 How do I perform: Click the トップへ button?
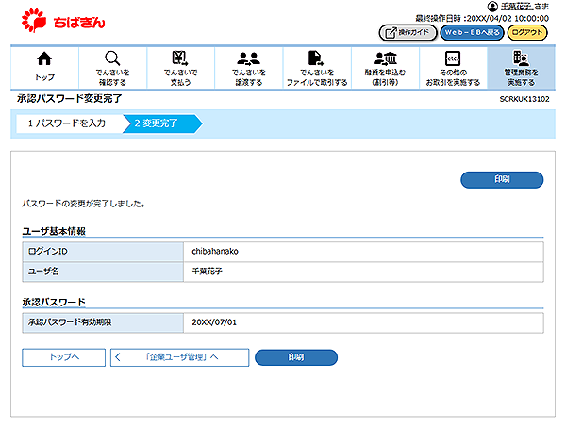[63, 357]
